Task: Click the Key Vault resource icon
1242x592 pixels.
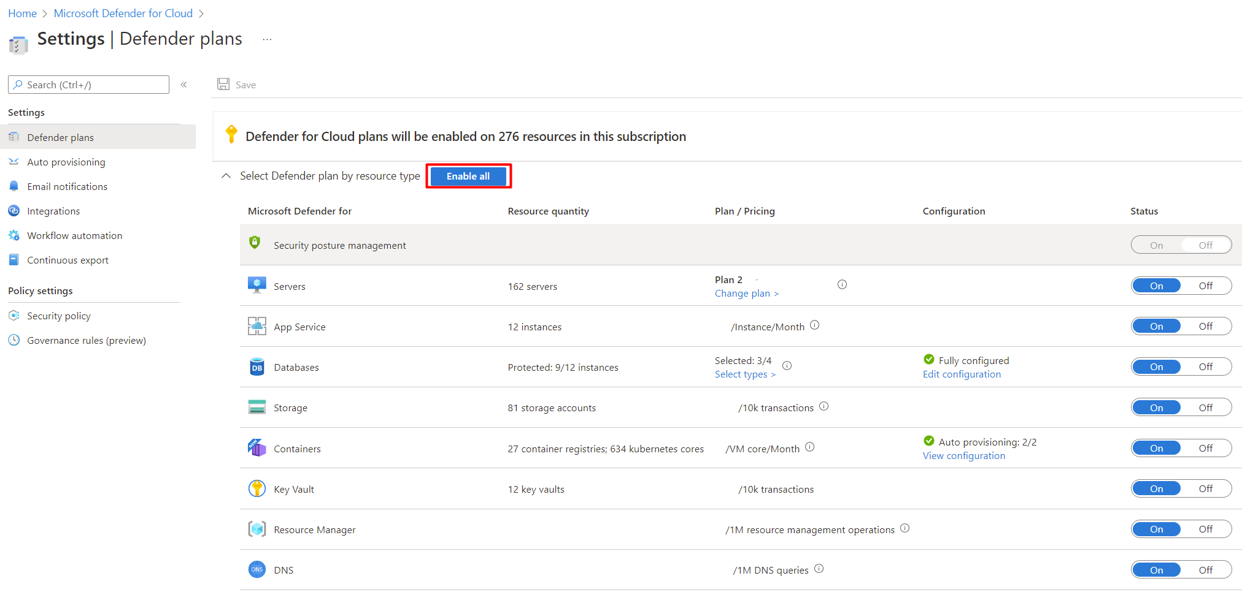Action: pos(256,488)
